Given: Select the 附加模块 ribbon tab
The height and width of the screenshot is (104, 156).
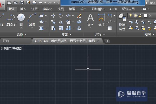Looking at the screenshot, I should (x=98, y=9).
